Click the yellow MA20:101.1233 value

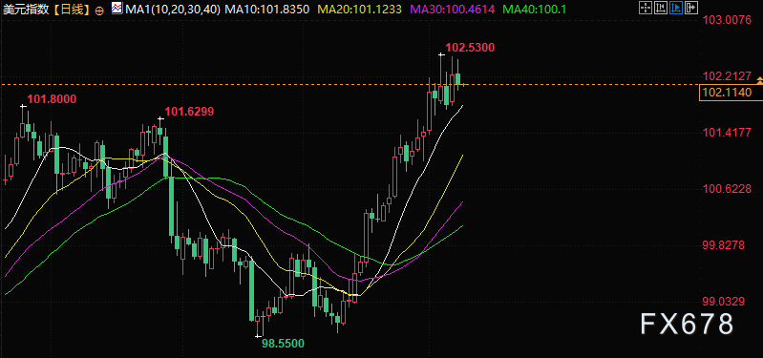pyautogui.click(x=360, y=9)
